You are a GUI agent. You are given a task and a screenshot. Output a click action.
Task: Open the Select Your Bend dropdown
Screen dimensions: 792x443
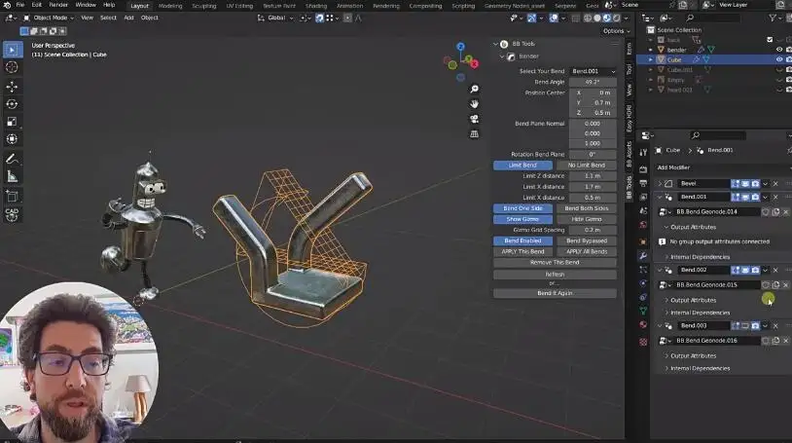coord(594,71)
